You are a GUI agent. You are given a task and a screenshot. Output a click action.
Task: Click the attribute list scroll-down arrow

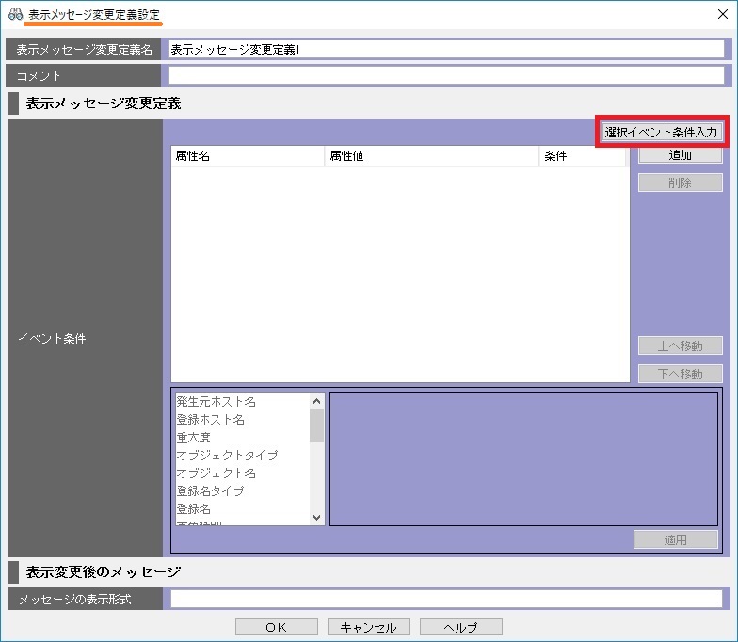(317, 518)
